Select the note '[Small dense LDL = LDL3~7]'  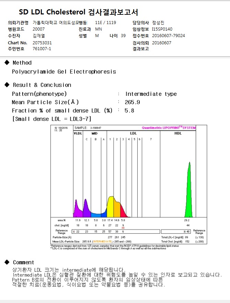click(x=51, y=119)
